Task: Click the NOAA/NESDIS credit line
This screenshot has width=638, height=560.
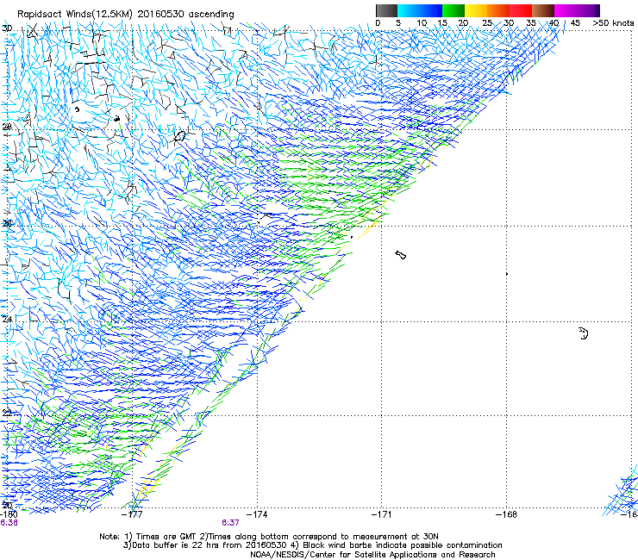Action: (x=372, y=555)
